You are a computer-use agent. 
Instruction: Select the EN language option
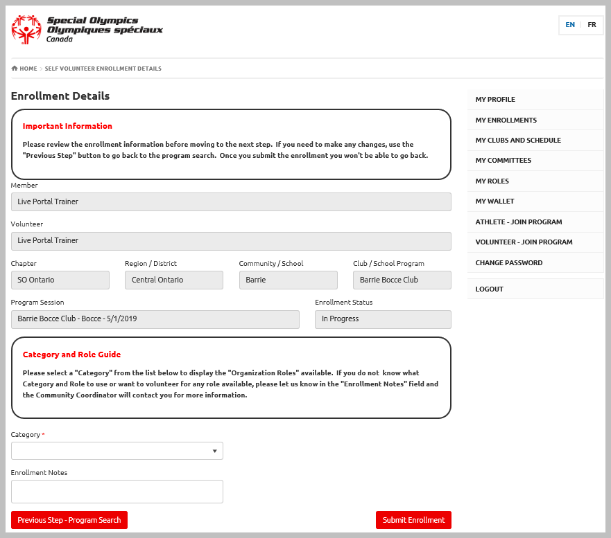click(x=570, y=25)
